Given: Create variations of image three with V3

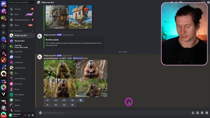Looking at the screenshot, I should tap(64, 105).
